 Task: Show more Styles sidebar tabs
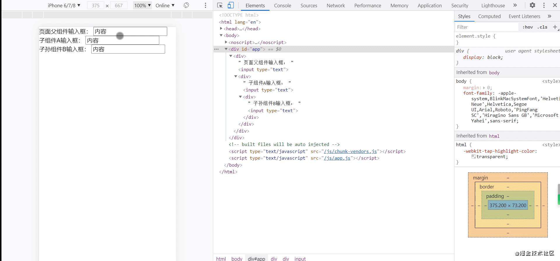(x=549, y=16)
